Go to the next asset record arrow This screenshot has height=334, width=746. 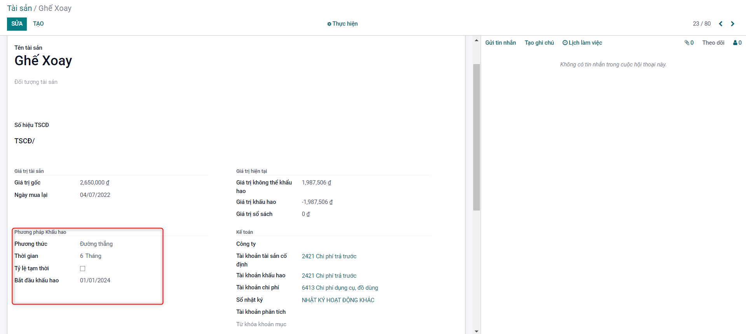[x=732, y=24]
